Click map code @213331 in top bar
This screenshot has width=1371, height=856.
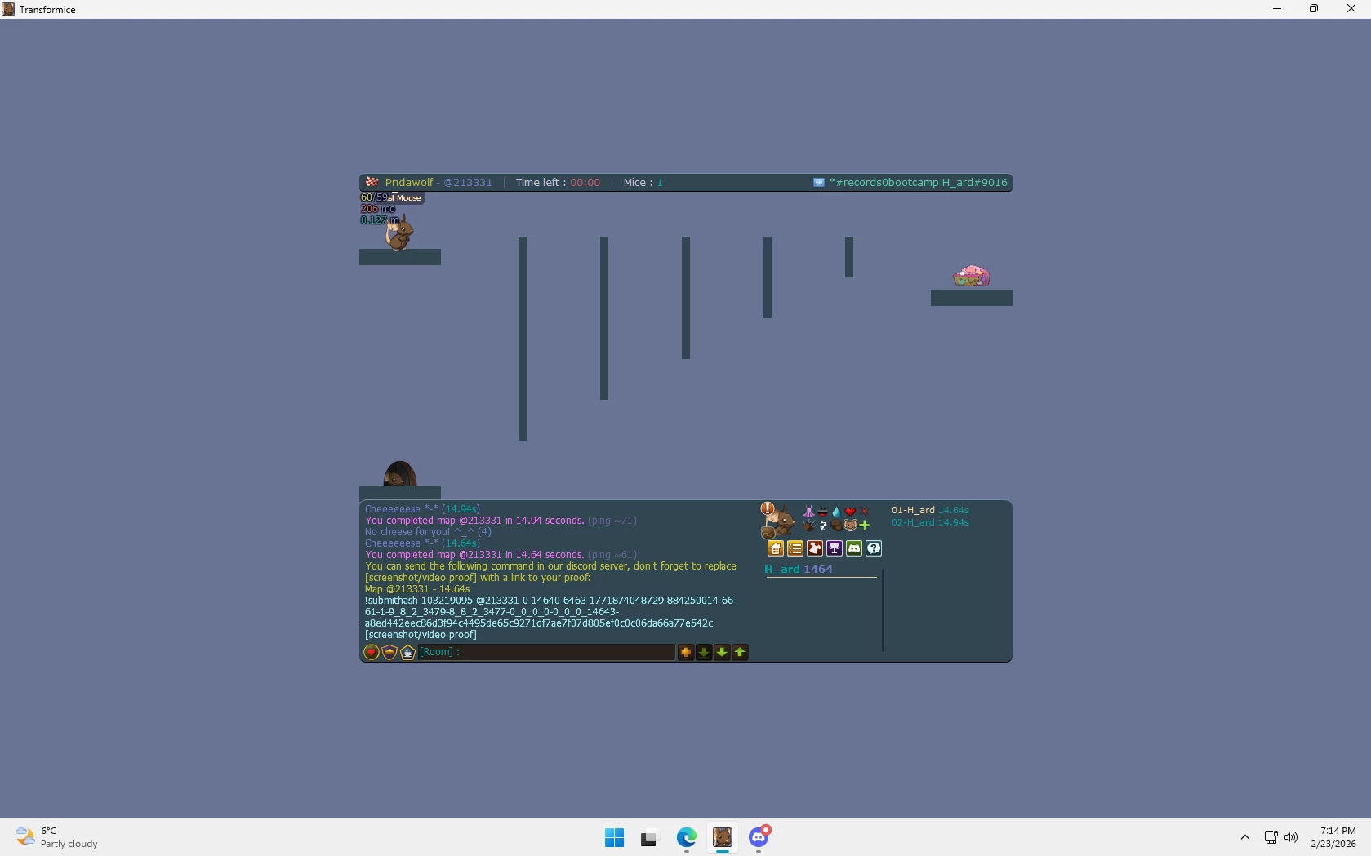tap(468, 182)
